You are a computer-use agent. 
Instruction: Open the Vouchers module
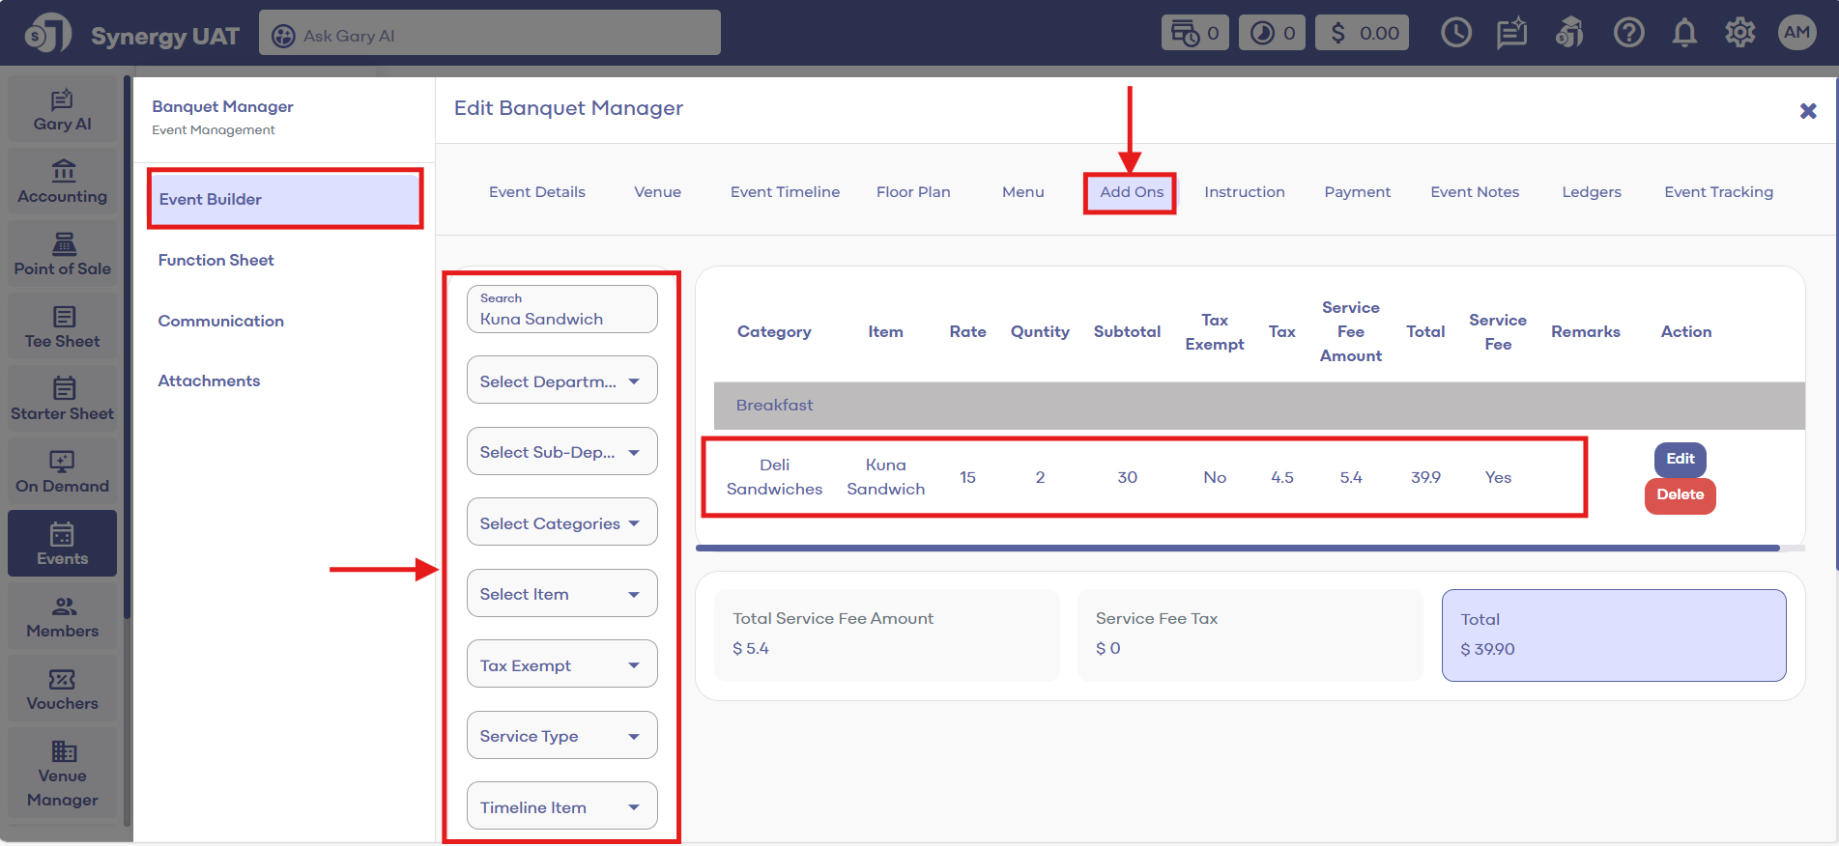tap(62, 690)
